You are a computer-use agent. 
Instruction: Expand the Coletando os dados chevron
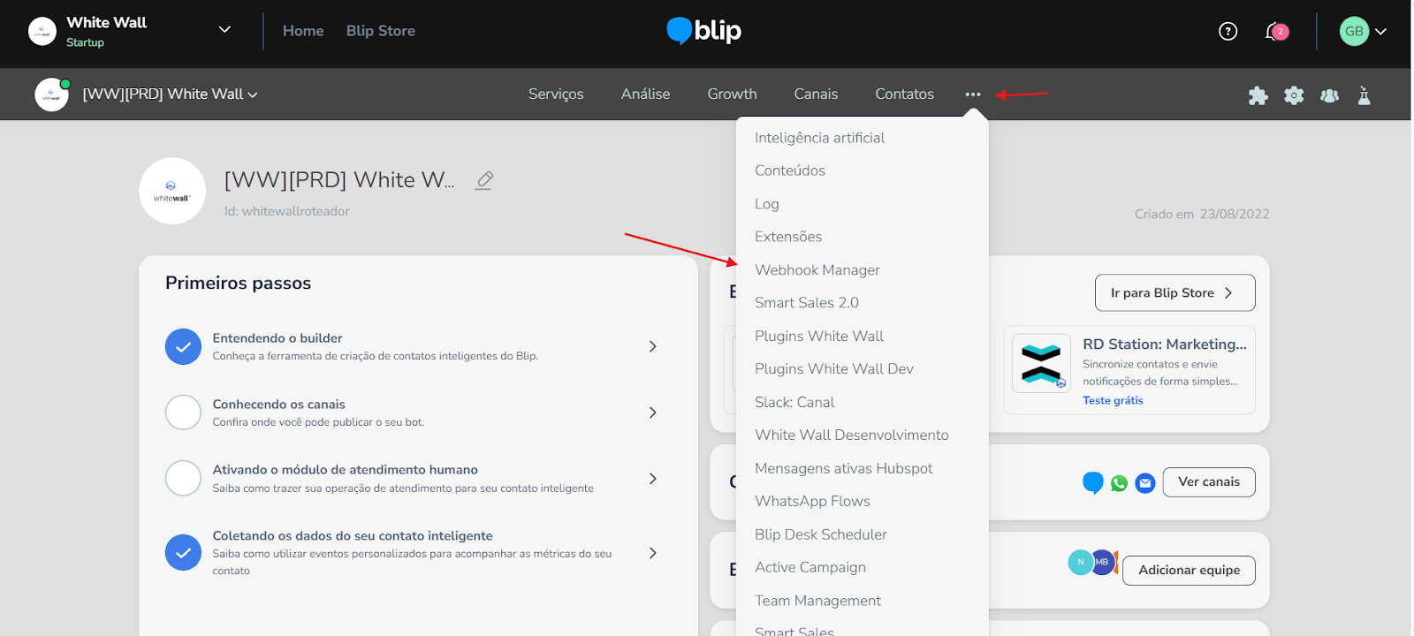(x=653, y=553)
